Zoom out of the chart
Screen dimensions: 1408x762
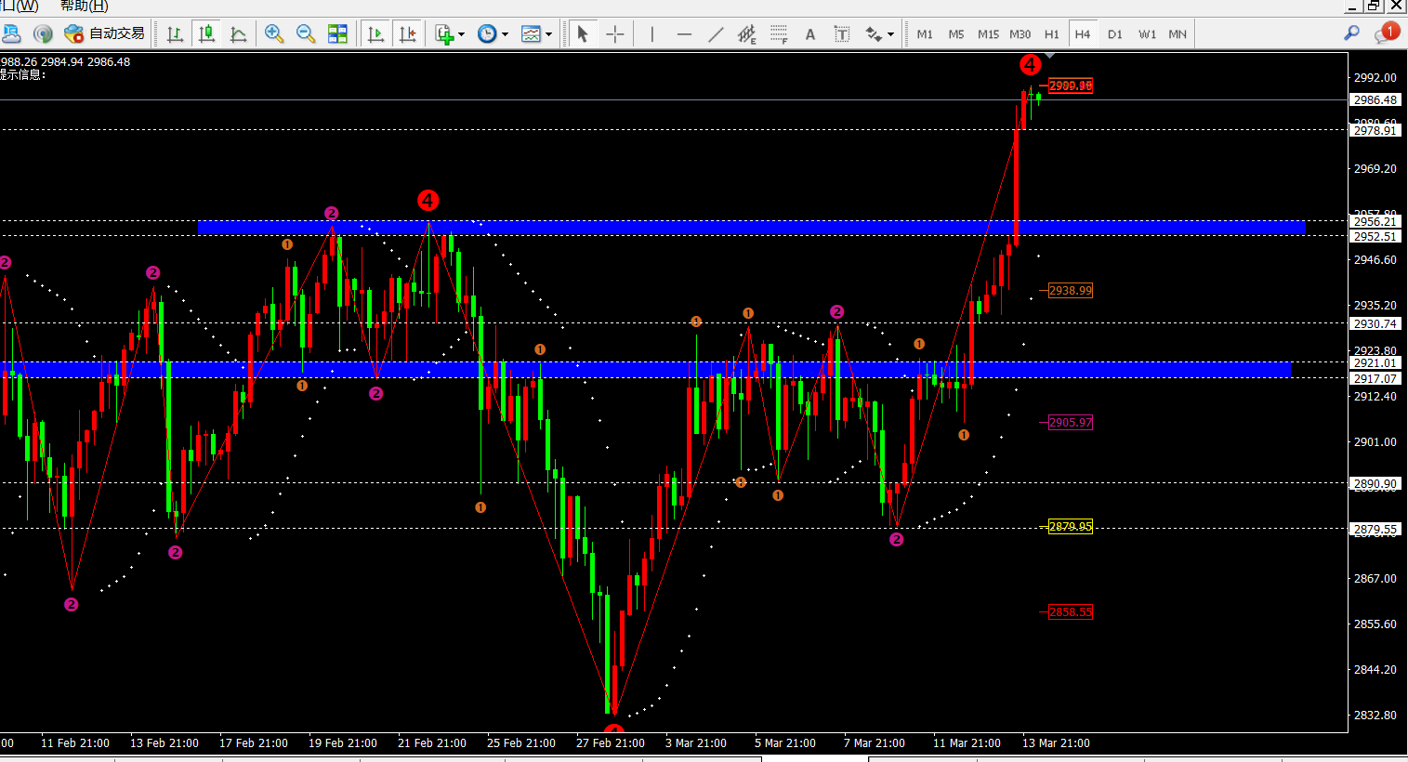pyautogui.click(x=306, y=34)
